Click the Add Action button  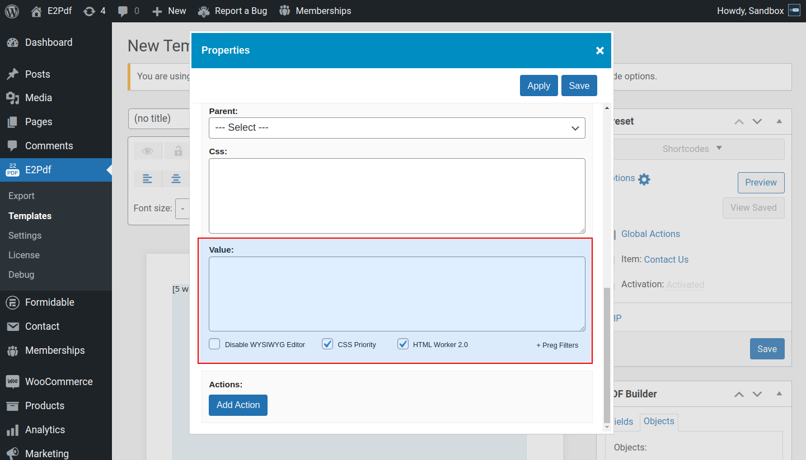tap(238, 405)
